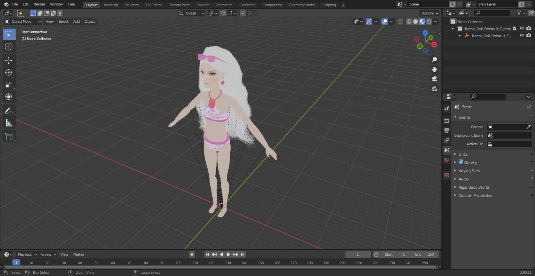
Task: Open the World properties tab
Action: coord(446,160)
